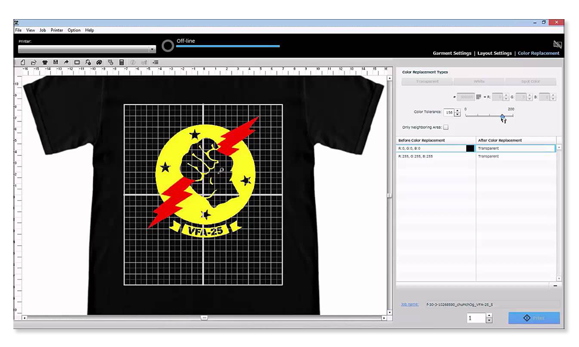Increase the R value stepper
The height and width of the screenshot is (347, 579).
point(506,95)
